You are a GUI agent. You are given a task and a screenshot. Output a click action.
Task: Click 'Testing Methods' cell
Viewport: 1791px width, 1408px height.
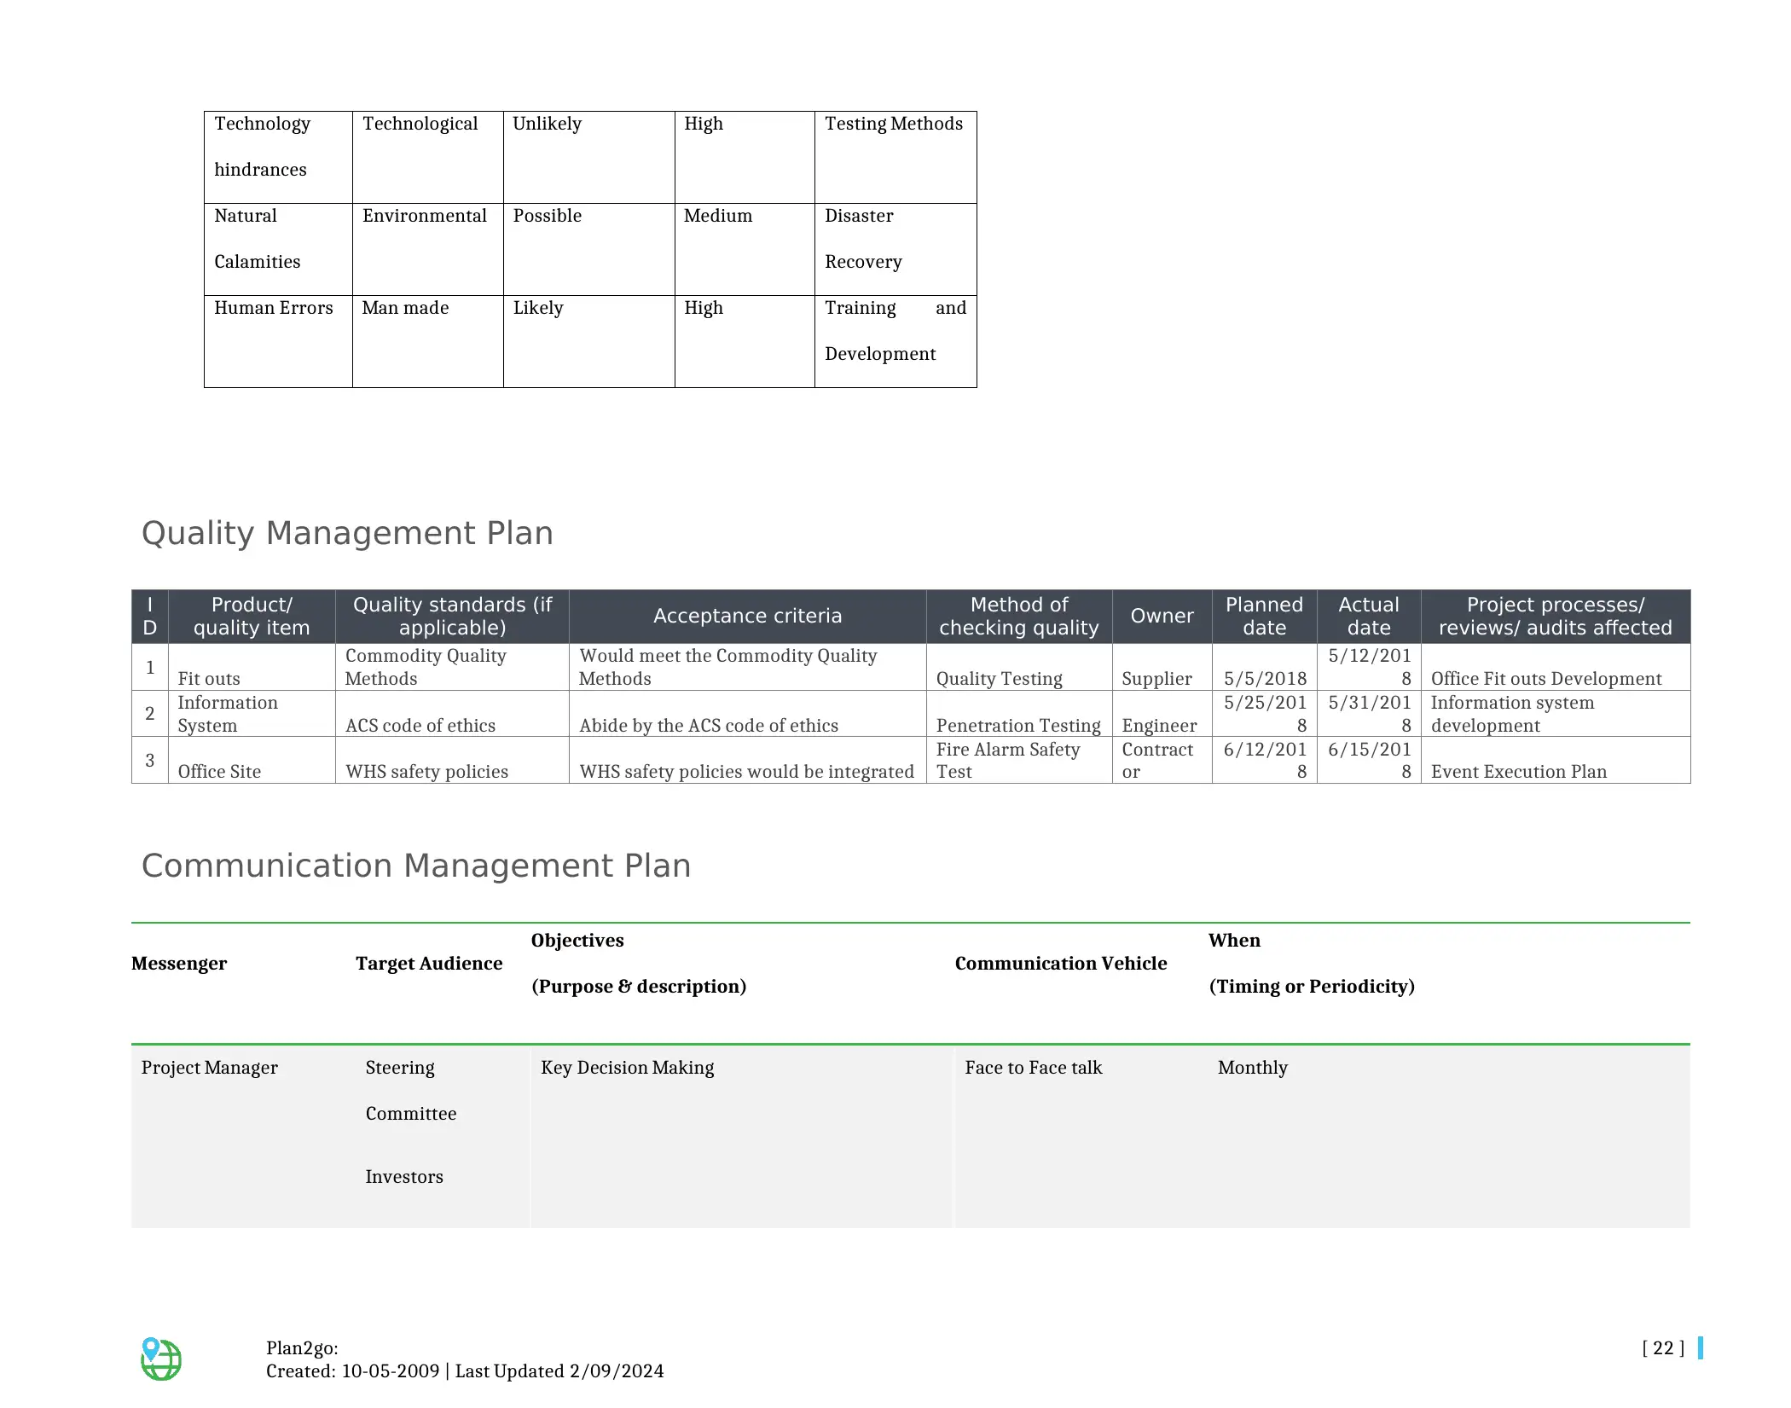(895, 157)
